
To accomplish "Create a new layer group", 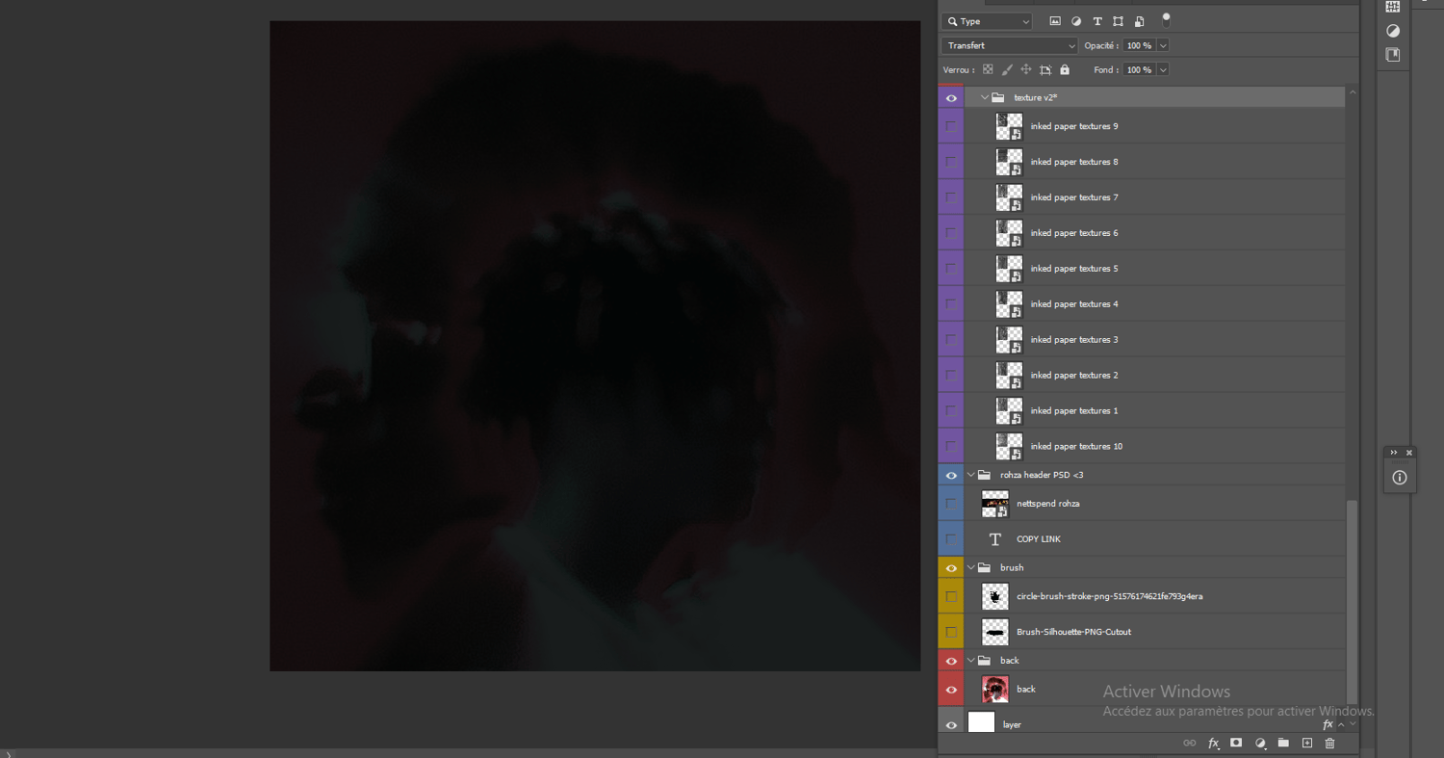I will click(x=1283, y=743).
